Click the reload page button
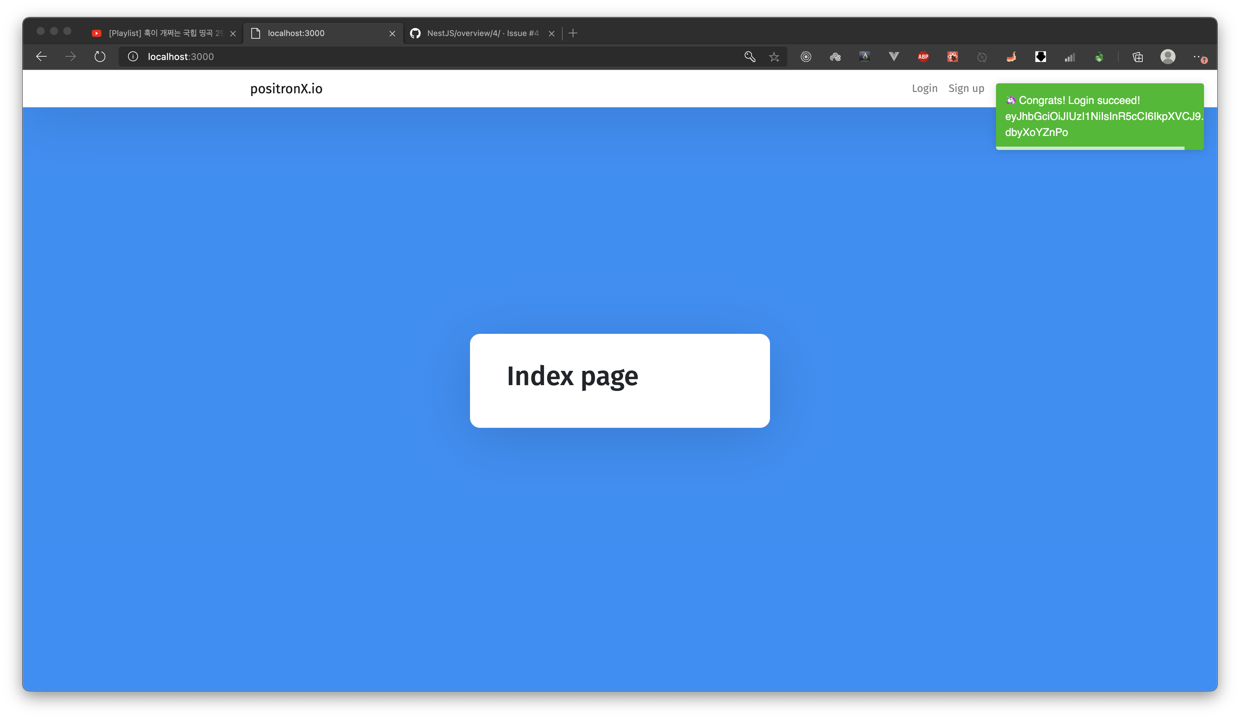This screenshot has height=719, width=1240. (x=100, y=57)
